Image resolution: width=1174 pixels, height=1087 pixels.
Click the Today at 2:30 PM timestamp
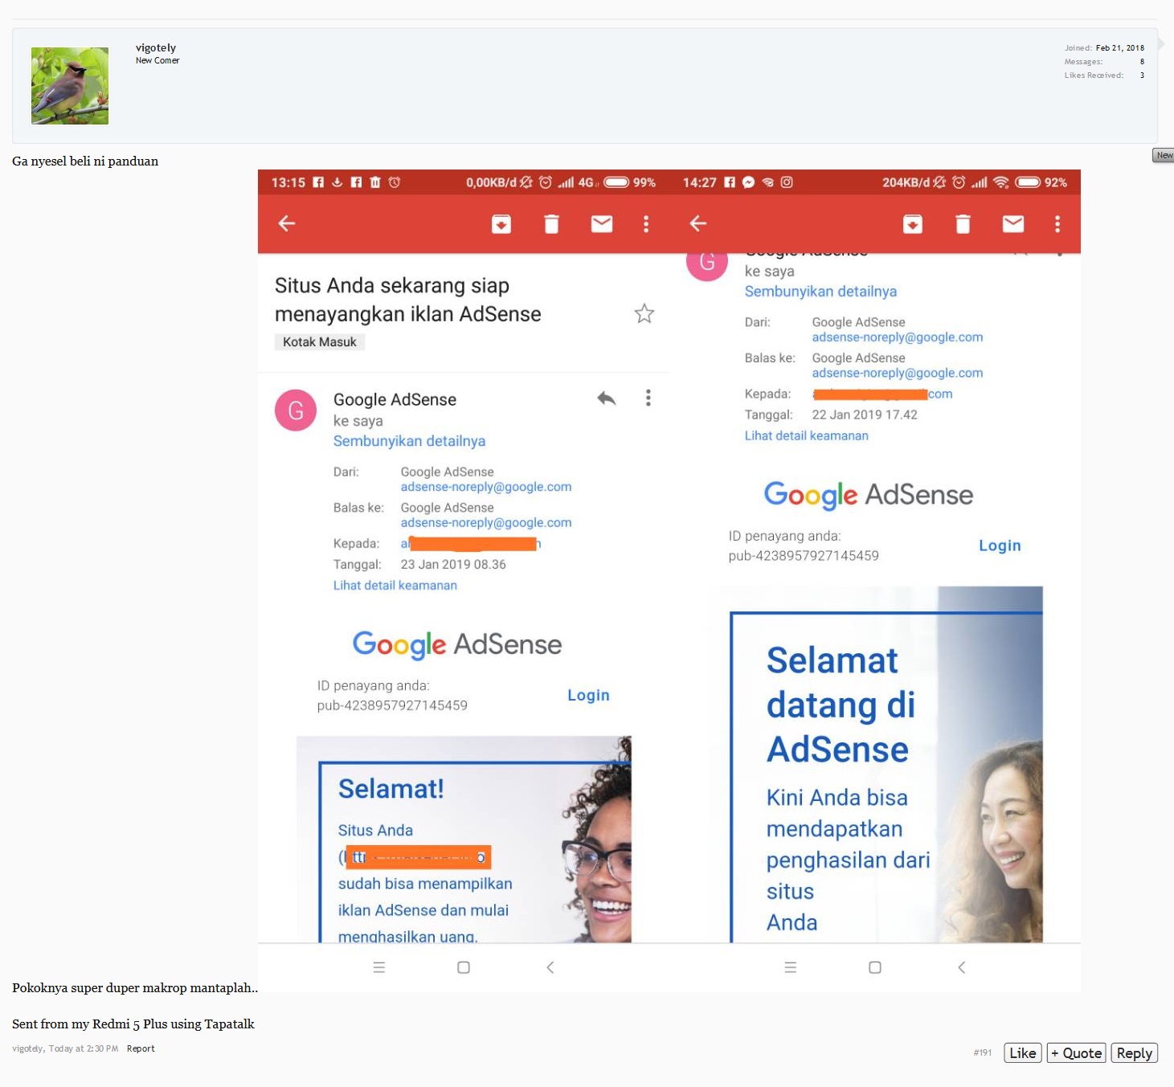(84, 1048)
